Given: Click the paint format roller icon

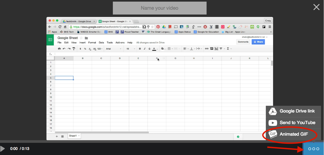Looking at the screenshot, I should coord(74,49).
